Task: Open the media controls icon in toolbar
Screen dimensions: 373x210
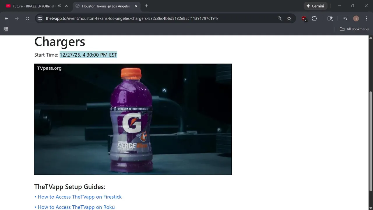Action: (x=346, y=18)
